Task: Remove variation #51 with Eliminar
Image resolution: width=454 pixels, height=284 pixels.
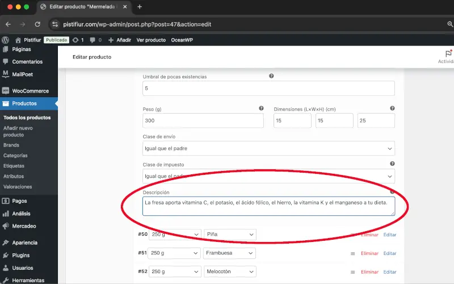Action: (369, 253)
